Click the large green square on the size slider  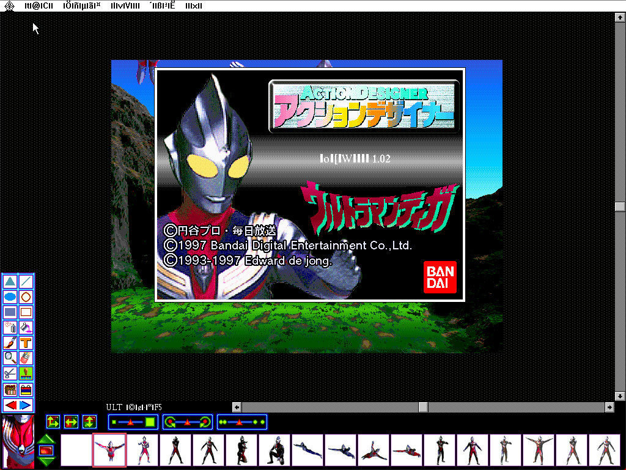150,422
